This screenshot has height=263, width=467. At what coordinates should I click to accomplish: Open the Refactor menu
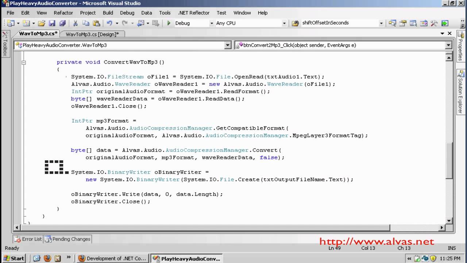coord(63,13)
